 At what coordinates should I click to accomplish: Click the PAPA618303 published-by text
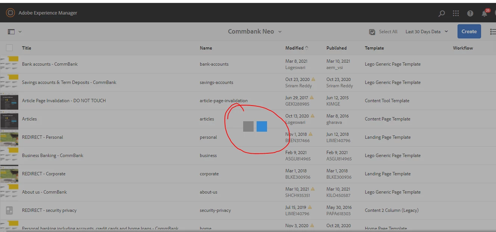338,214
